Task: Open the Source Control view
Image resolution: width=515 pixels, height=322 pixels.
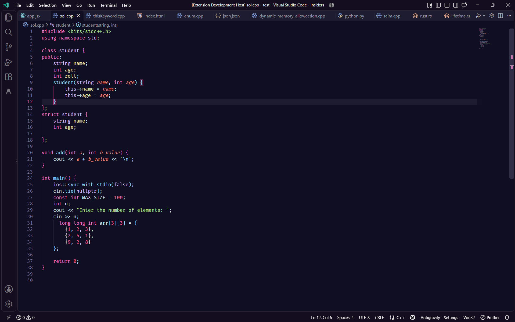Action: (x=9, y=47)
